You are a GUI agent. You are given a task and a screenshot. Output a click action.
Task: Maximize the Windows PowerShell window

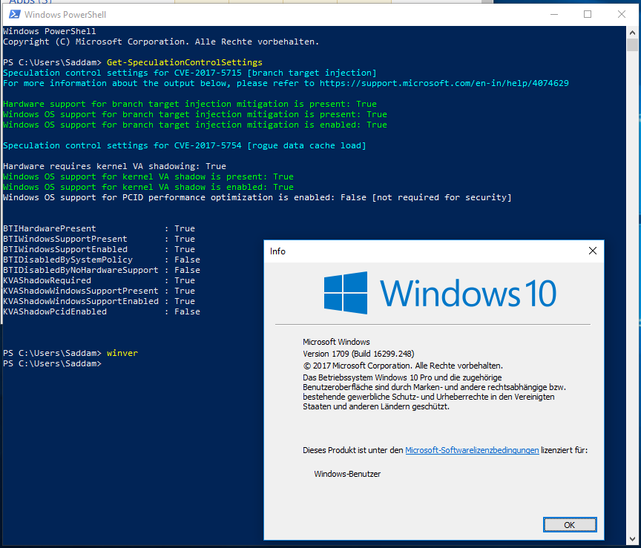[588, 14]
